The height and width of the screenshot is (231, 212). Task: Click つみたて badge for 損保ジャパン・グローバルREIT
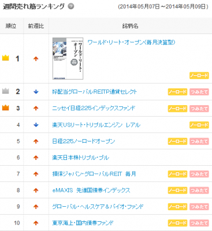tap(199, 174)
